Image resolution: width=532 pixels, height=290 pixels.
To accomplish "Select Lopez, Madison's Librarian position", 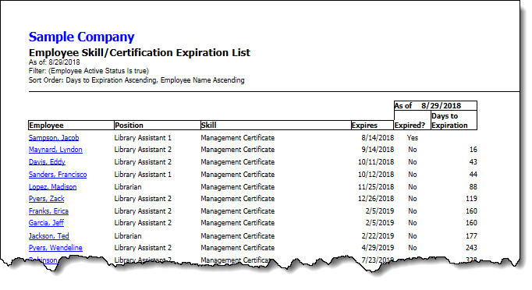I will (128, 187).
